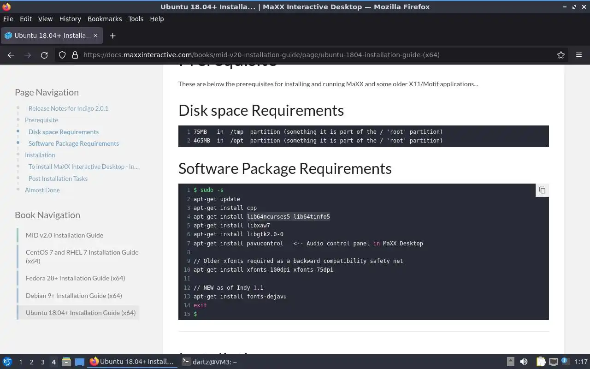Click the 465MB in /opt line

pos(318,141)
